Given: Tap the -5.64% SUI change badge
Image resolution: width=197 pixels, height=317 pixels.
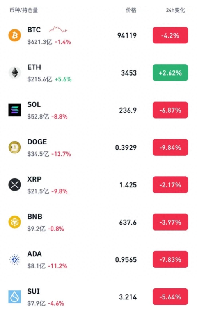Looking at the screenshot, I should click(170, 297).
